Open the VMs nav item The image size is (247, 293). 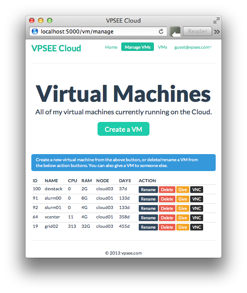pyautogui.click(x=162, y=47)
